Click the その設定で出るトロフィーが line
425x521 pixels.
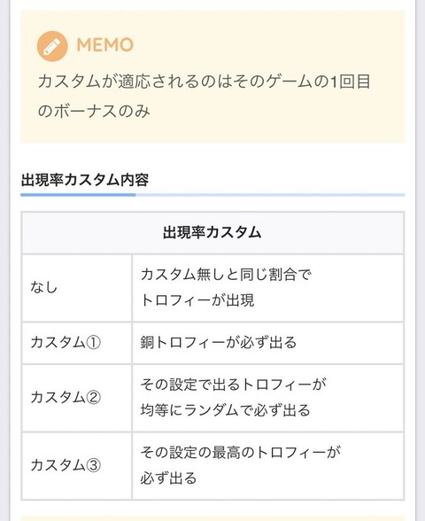coord(233,385)
